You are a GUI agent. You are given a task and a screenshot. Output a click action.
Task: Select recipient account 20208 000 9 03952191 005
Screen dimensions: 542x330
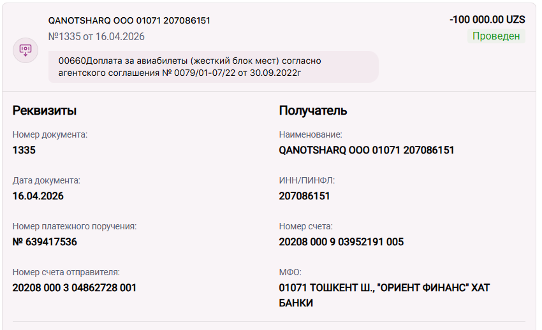tap(341, 242)
